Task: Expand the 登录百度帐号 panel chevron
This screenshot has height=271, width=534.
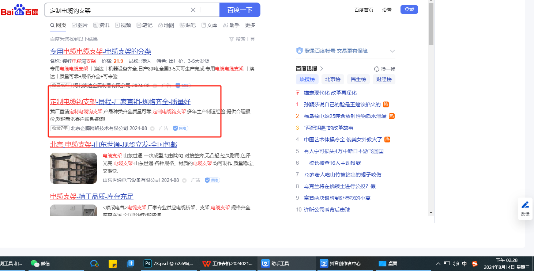Action: pos(392,51)
